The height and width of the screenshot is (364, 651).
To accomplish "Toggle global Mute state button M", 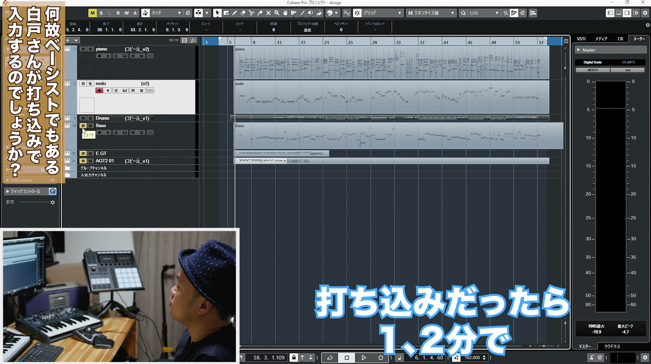I will [x=92, y=13].
